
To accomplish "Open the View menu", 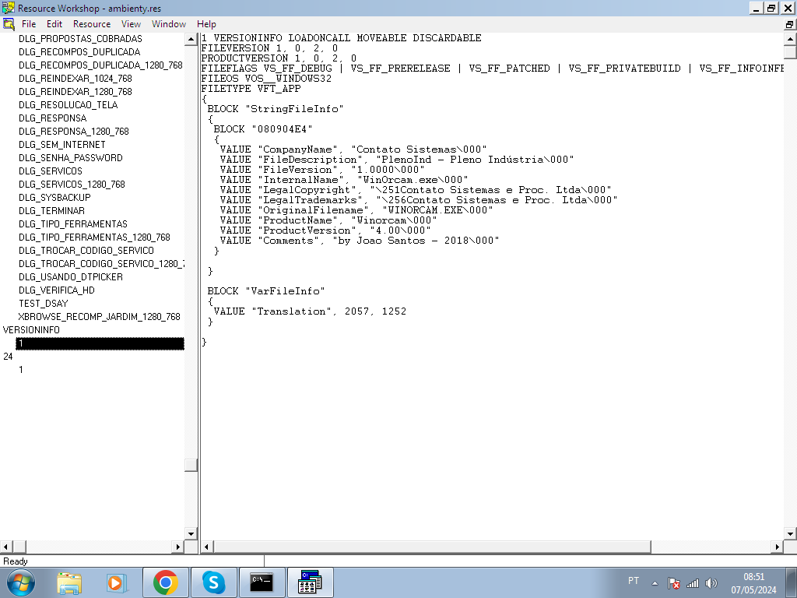I will pos(131,24).
